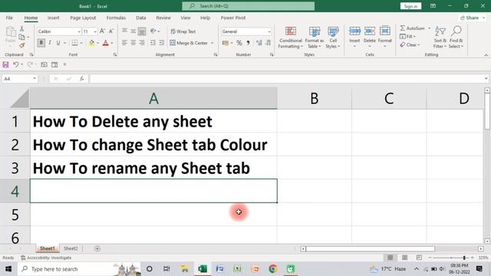
Task: Open the General number format dropdown
Action: click(x=269, y=31)
